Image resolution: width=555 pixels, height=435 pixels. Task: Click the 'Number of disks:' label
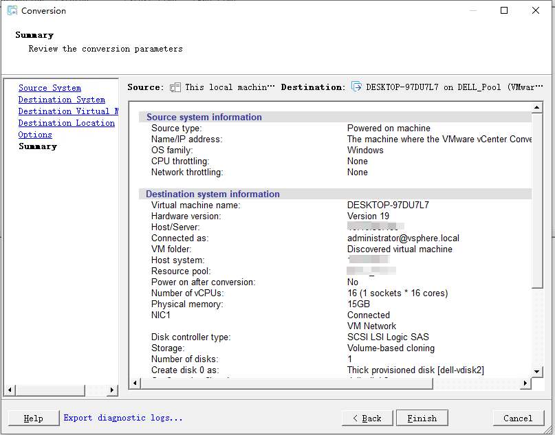185,359
